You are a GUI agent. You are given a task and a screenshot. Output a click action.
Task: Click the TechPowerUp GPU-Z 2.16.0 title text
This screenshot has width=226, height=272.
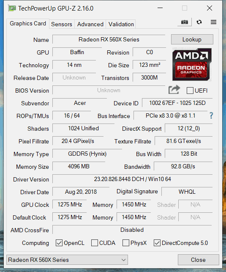(56, 8)
